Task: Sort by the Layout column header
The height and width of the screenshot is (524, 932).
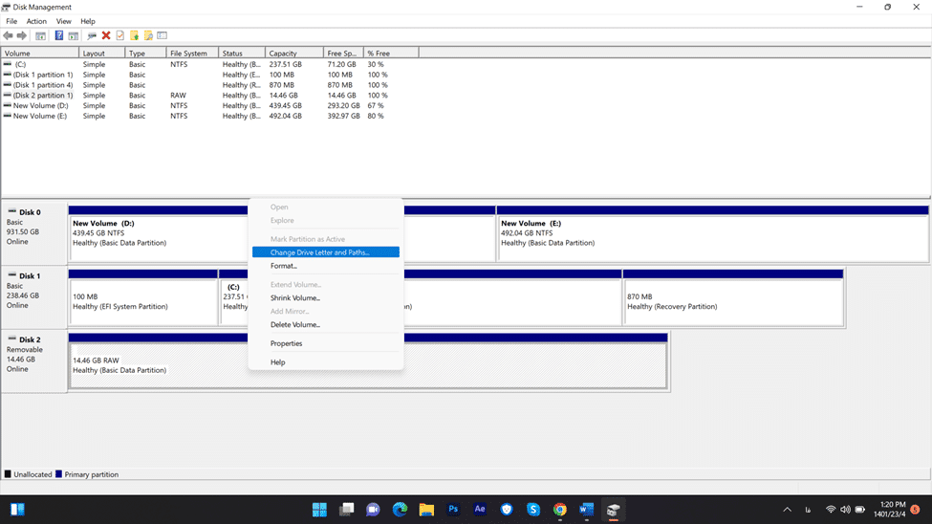Action: coord(101,53)
